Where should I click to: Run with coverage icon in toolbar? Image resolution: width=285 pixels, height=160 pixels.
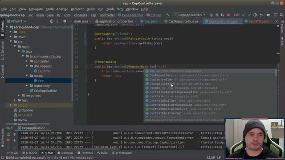pos(223,15)
